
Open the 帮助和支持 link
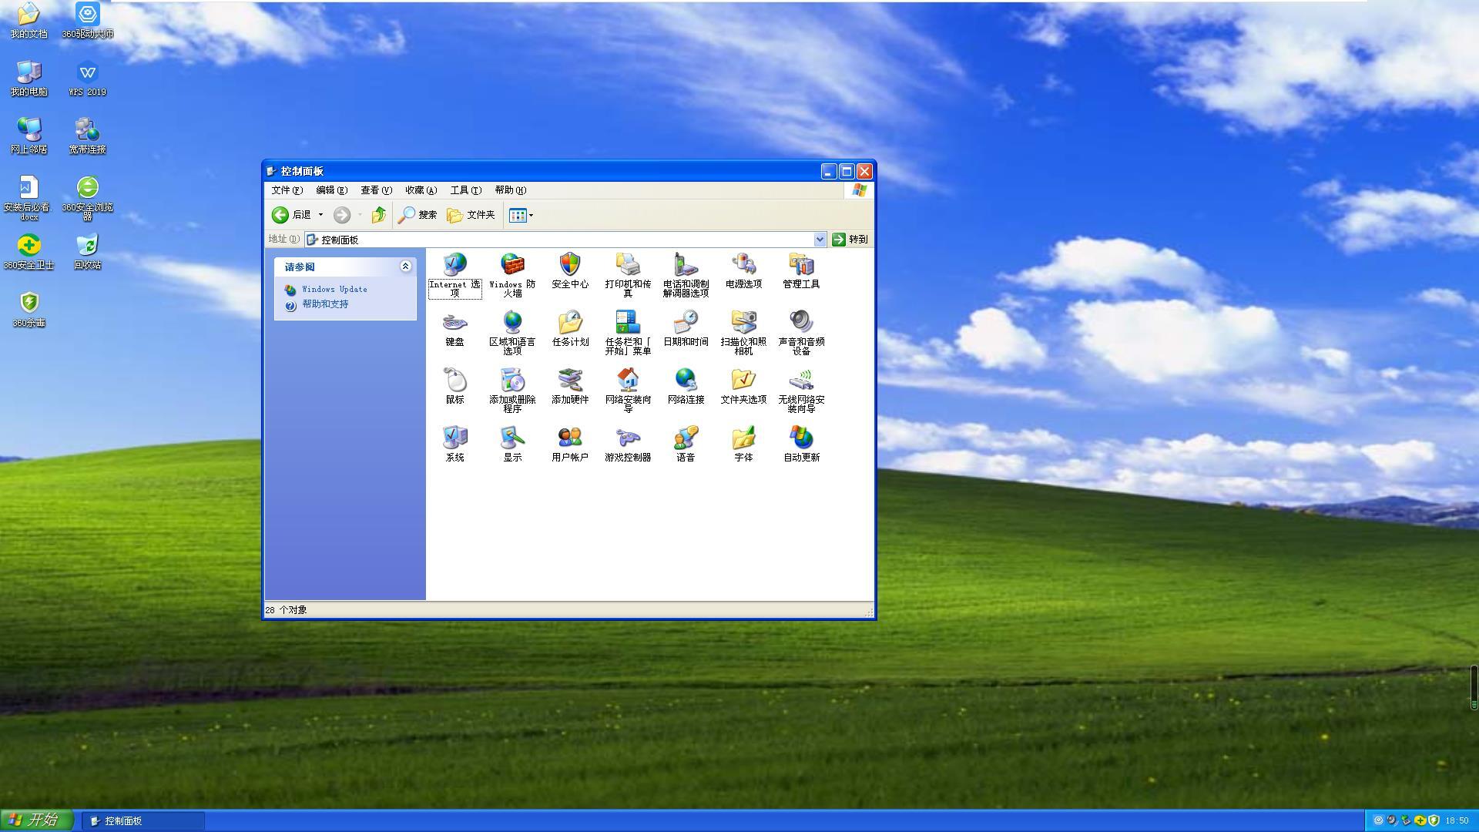coord(325,304)
